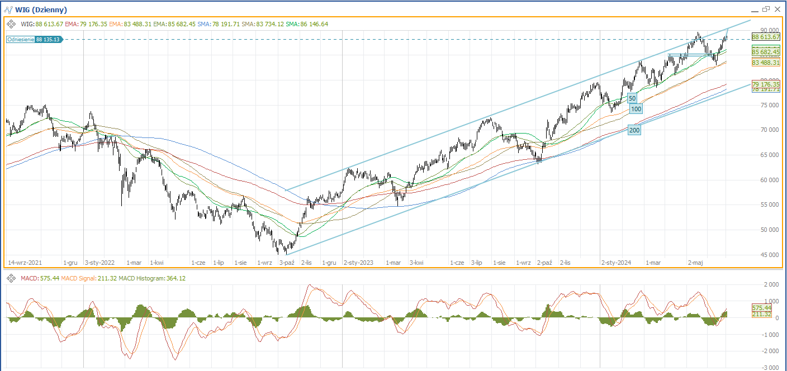Screen dimensions: 787x371
Task: Click the -3 000 MACD axis label
Action: click(770, 367)
